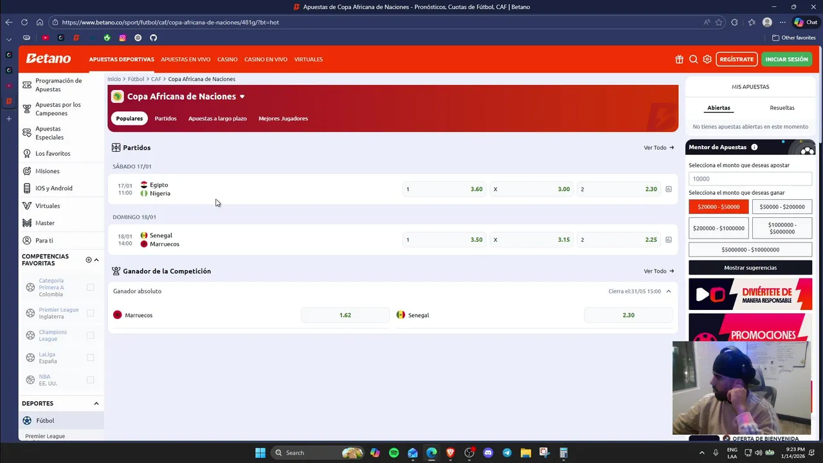Viewport: 823px width, 463px height.
Task: Collapse the Competencias Favoritas section
Action: [96, 260]
